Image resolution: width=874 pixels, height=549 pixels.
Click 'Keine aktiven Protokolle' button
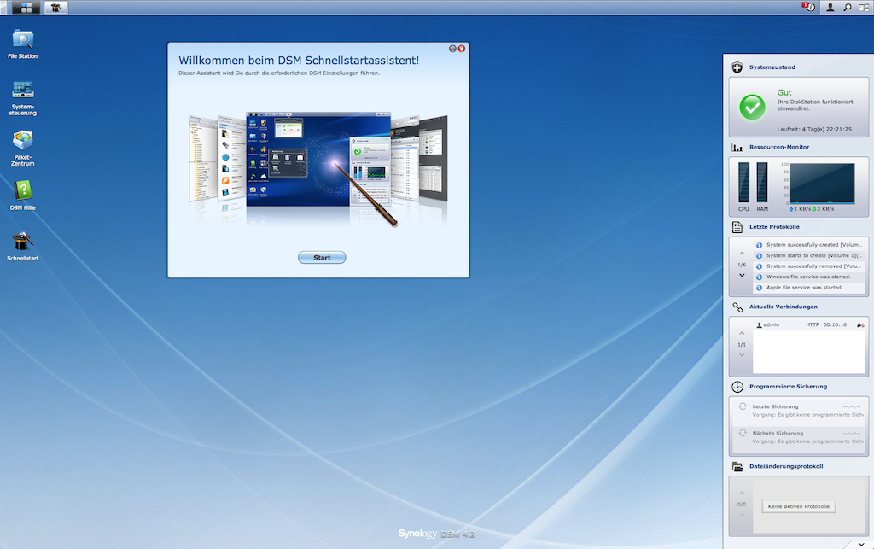tap(799, 506)
